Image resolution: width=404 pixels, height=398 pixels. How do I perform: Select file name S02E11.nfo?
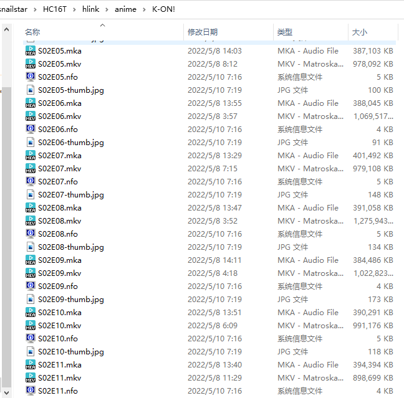click(x=58, y=391)
